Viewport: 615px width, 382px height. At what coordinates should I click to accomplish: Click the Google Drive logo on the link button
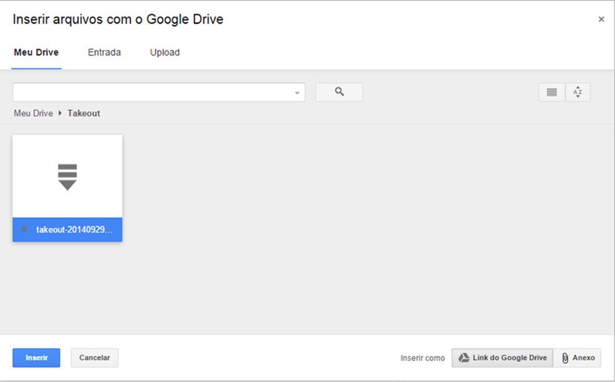[464, 358]
